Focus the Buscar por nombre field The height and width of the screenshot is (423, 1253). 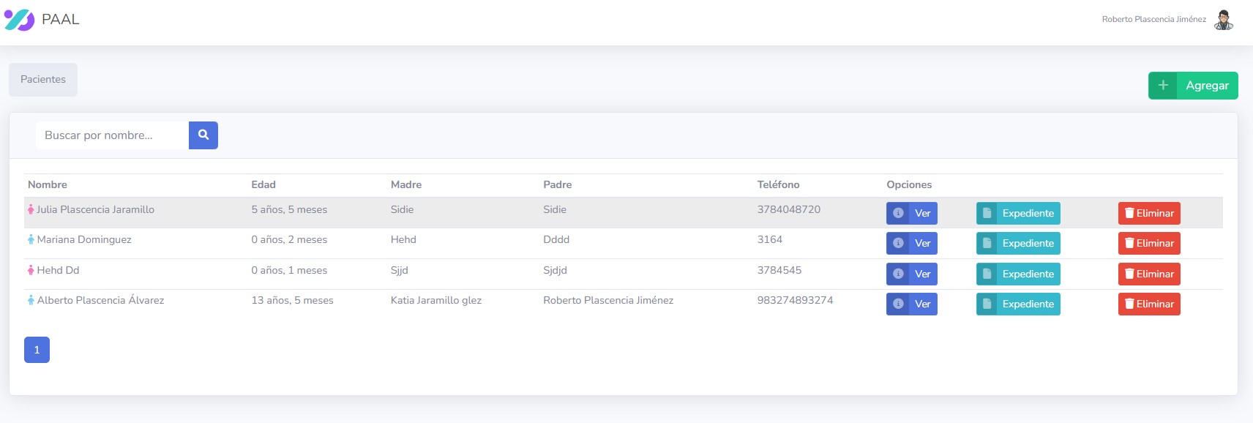tap(112, 135)
